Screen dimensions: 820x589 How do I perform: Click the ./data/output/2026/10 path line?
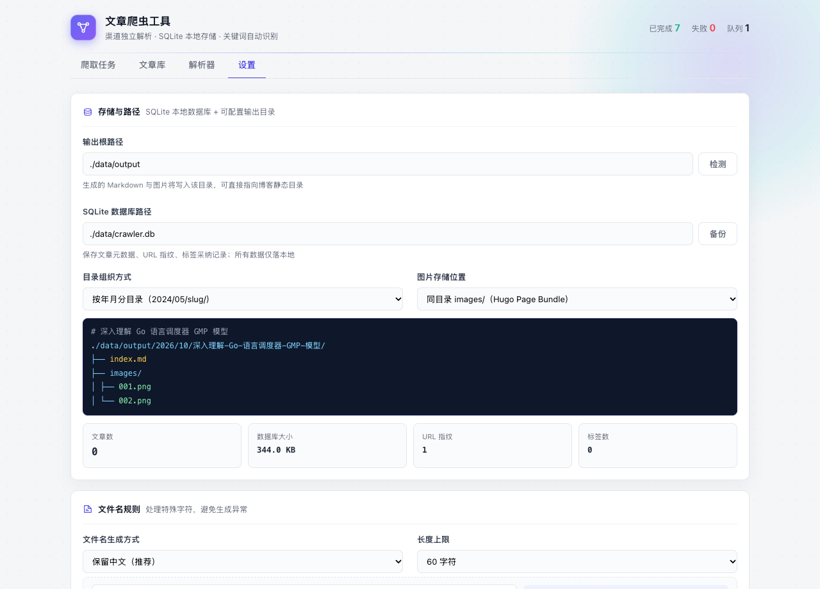[x=208, y=346]
